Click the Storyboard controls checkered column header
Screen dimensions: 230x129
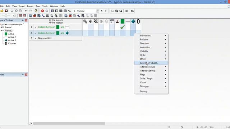(x=96, y=21)
